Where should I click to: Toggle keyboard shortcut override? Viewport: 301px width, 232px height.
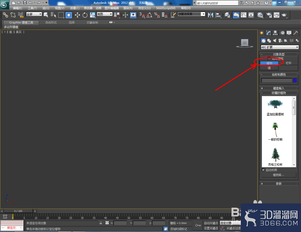click(133, 15)
